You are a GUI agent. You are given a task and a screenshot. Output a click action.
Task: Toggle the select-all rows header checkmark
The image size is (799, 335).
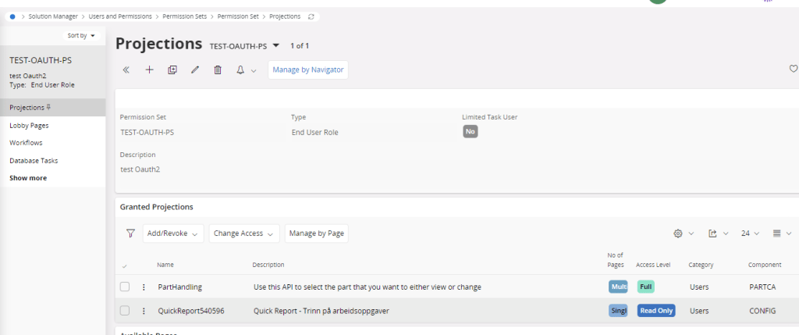(x=125, y=266)
